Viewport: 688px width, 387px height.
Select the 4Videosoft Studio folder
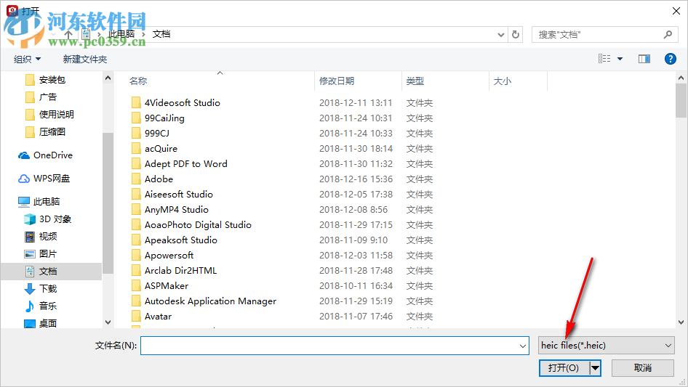coord(182,102)
